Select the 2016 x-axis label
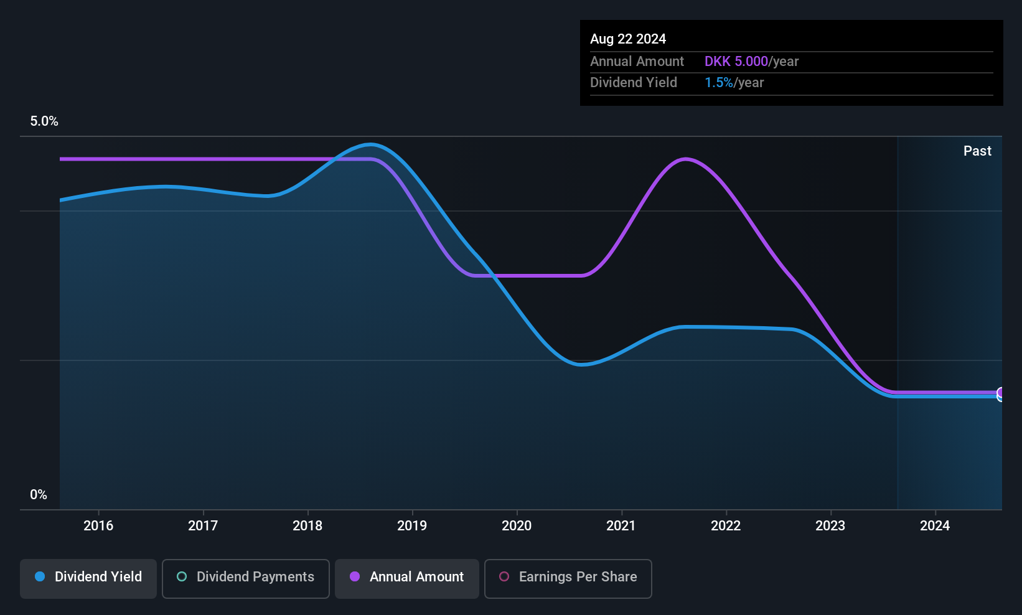This screenshot has height=615, width=1022. (98, 525)
